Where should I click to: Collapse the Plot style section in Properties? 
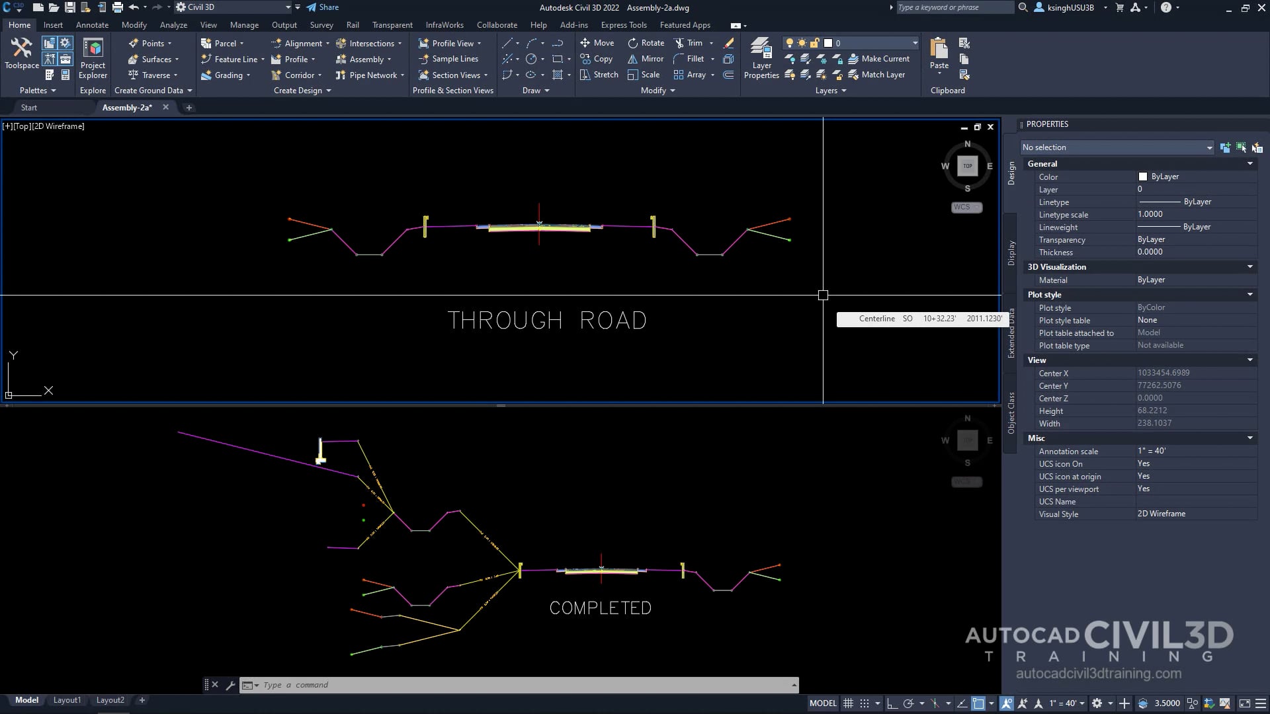[1249, 294]
